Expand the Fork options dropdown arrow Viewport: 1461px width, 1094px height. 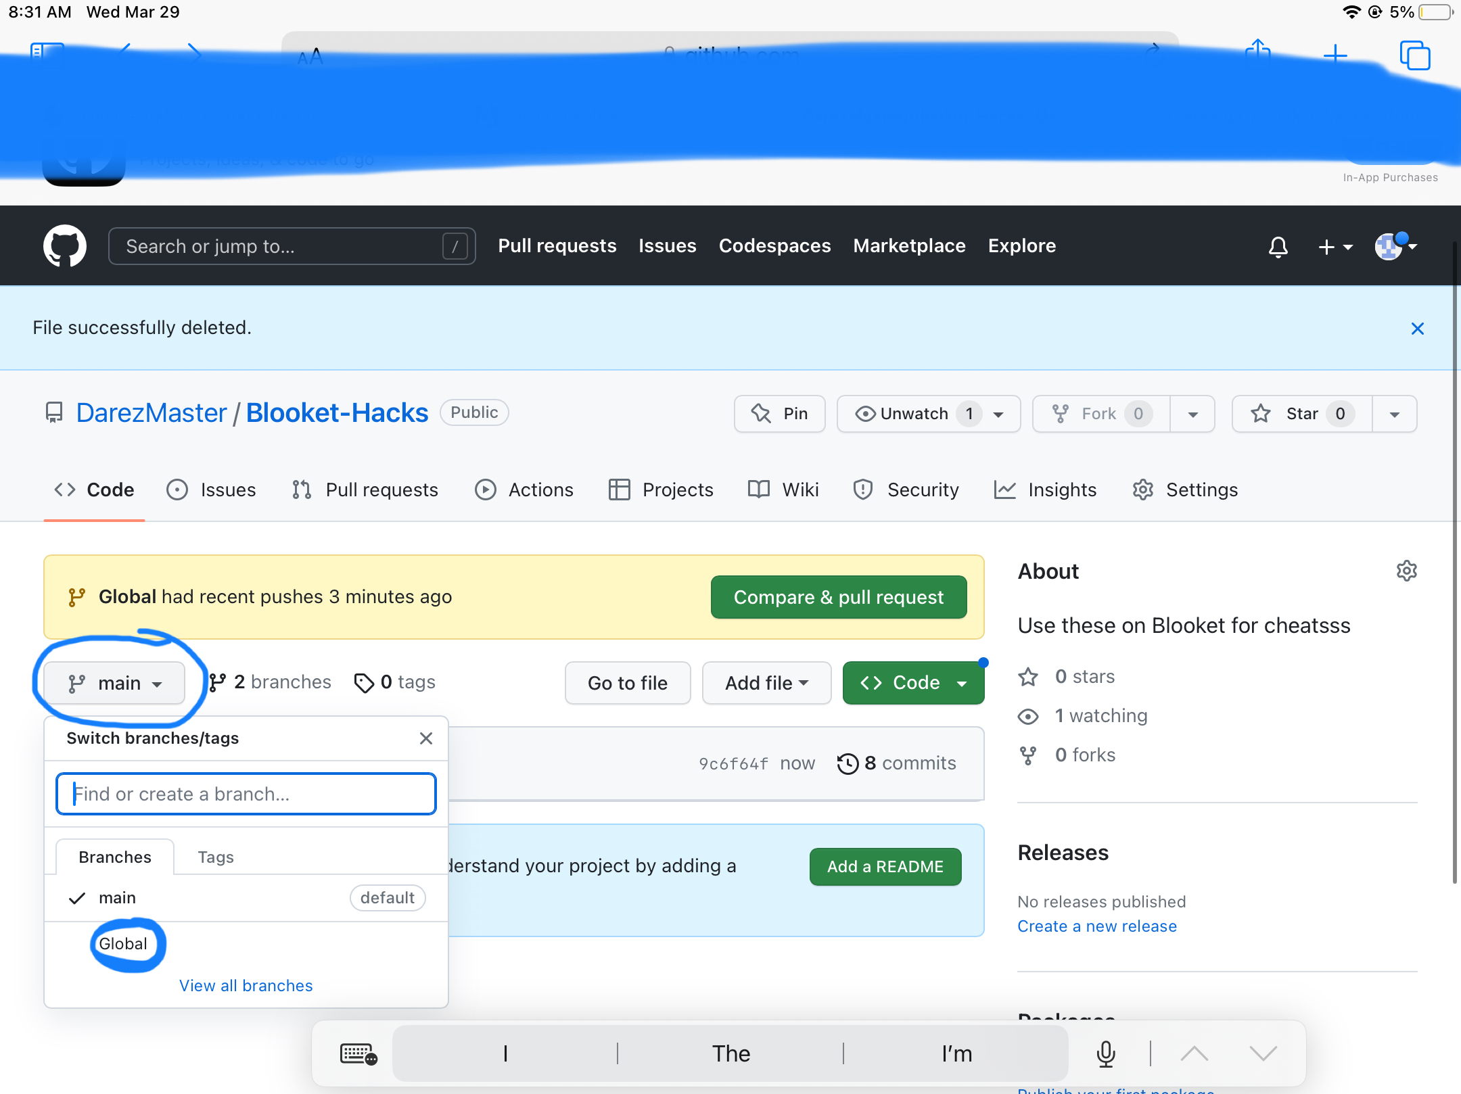(1193, 414)
